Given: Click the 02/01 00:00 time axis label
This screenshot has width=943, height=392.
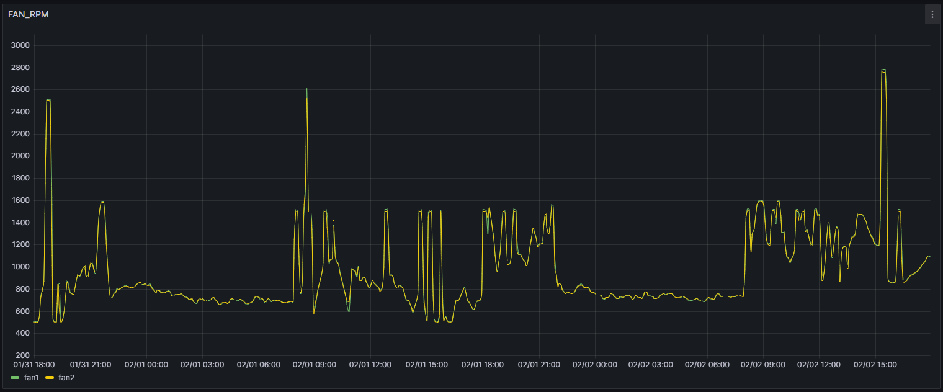Looking at the screenshot, I should click(146, 365).
